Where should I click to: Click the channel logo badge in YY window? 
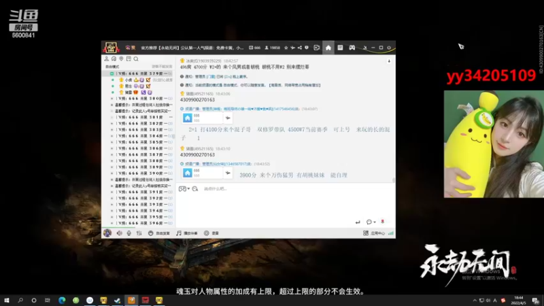tap(111, 48)
